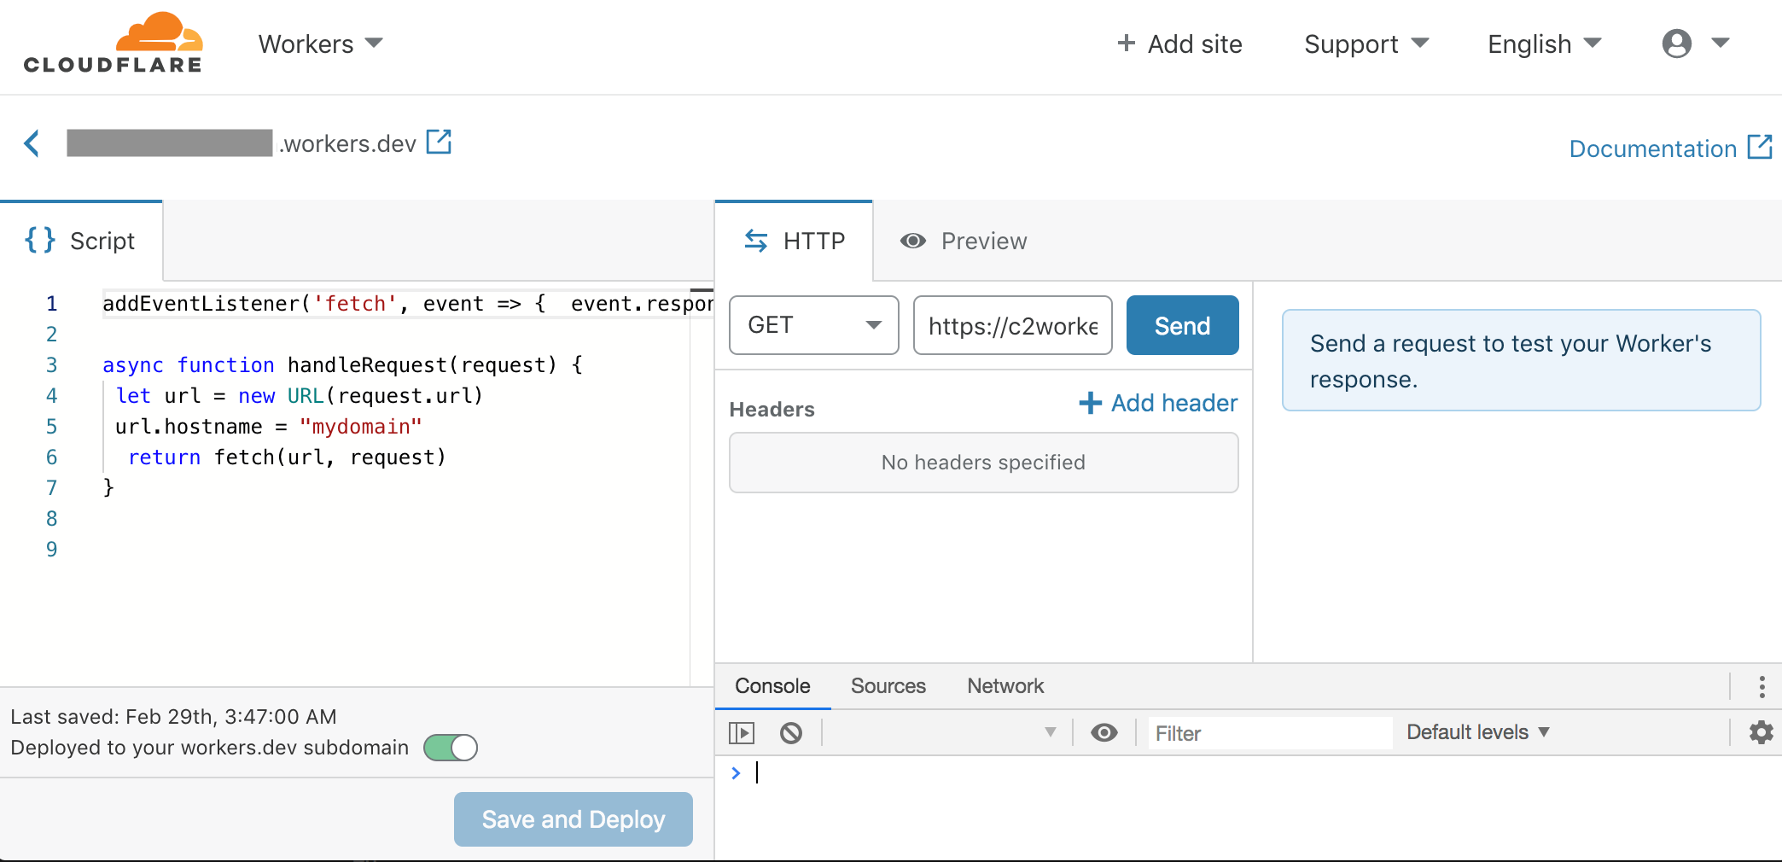This screenshot has width=1782, height=862.
Task: Open the English language selector
Action: point(1544,44)
